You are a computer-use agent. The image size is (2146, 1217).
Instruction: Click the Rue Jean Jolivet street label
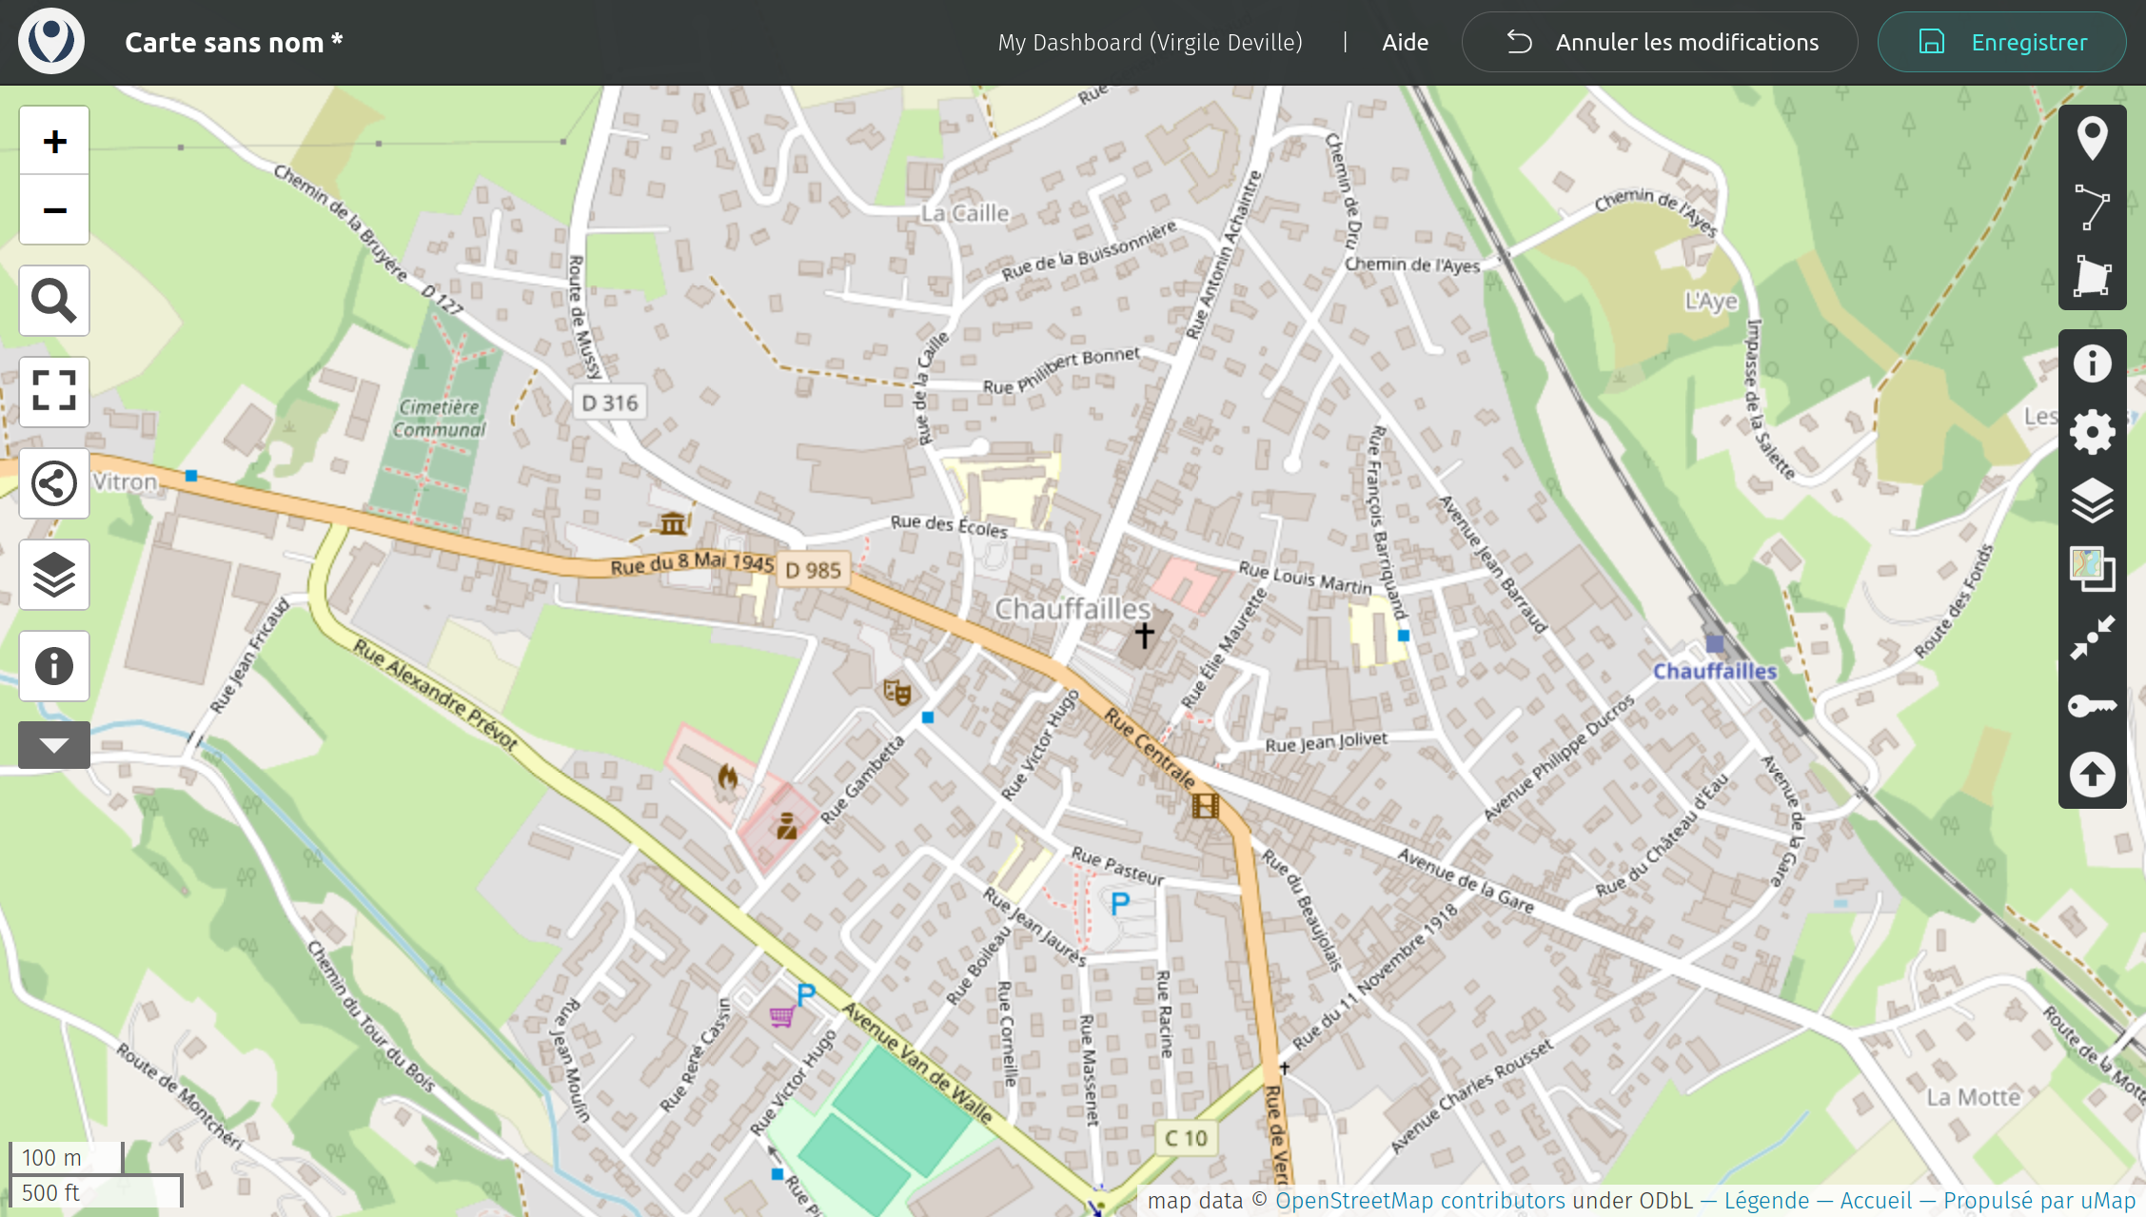pyautogui.click(x=1326, y=741)
